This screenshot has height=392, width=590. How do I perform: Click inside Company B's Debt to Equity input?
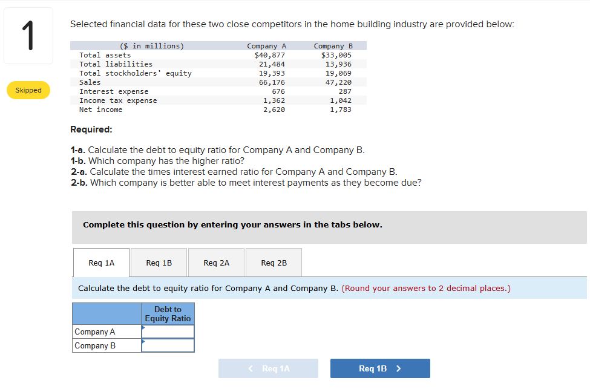point(169,345)
